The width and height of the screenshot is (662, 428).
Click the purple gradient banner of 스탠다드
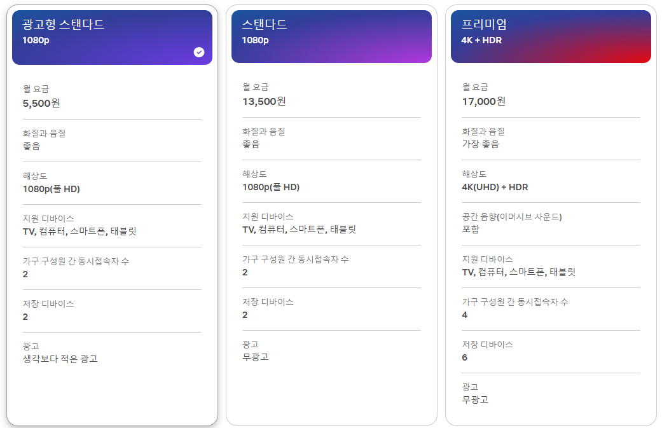(331, 35)
